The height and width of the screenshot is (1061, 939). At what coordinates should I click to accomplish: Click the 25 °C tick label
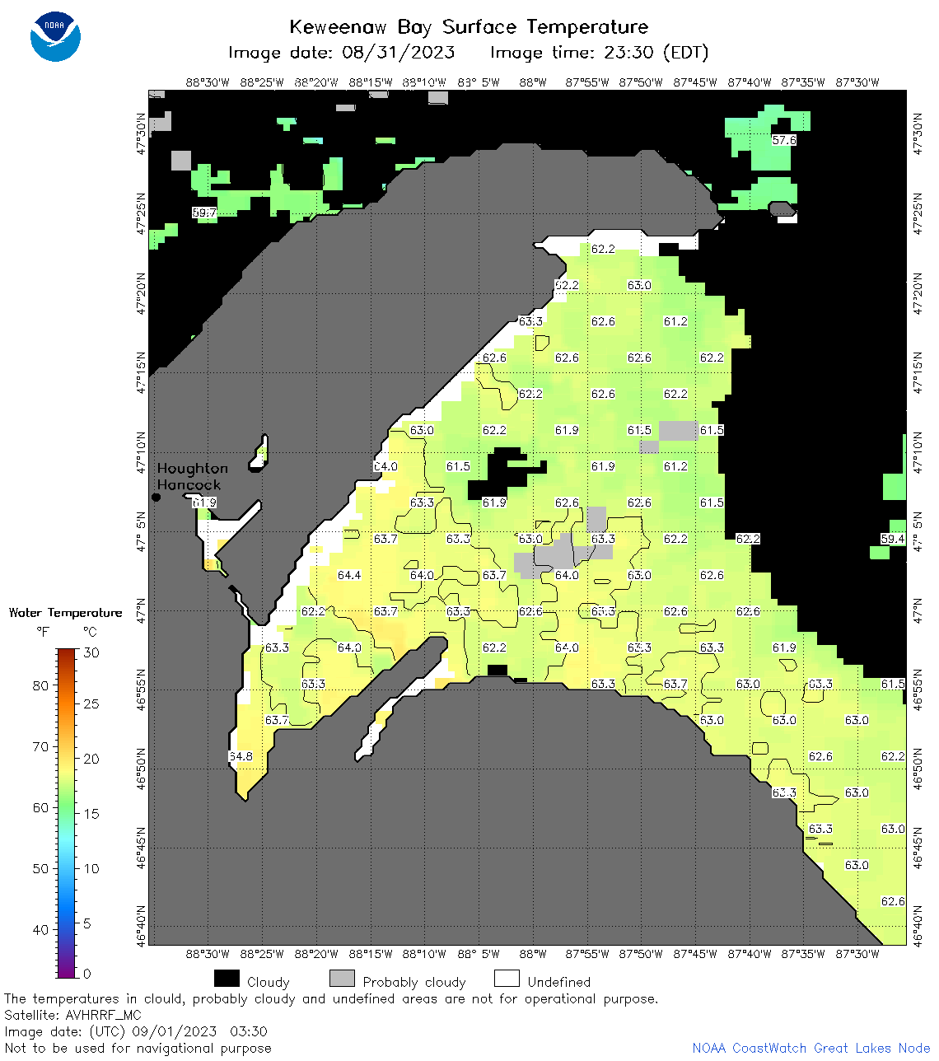[91, 703]
